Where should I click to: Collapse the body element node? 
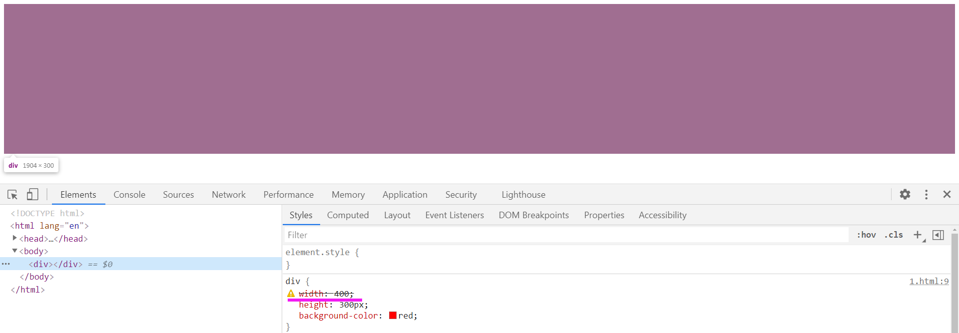14,251
